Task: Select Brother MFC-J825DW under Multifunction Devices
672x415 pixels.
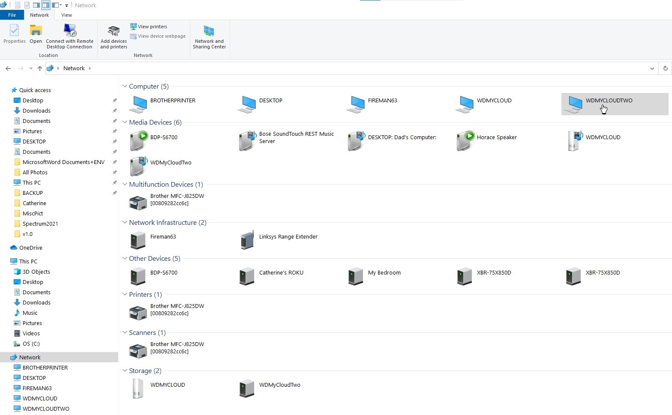Action: click(x=167, y=202)
